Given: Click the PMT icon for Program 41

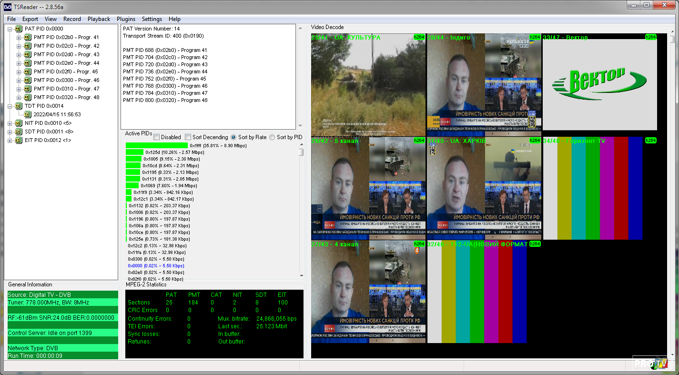Looking at the screenshot, I should click(27, 37).
